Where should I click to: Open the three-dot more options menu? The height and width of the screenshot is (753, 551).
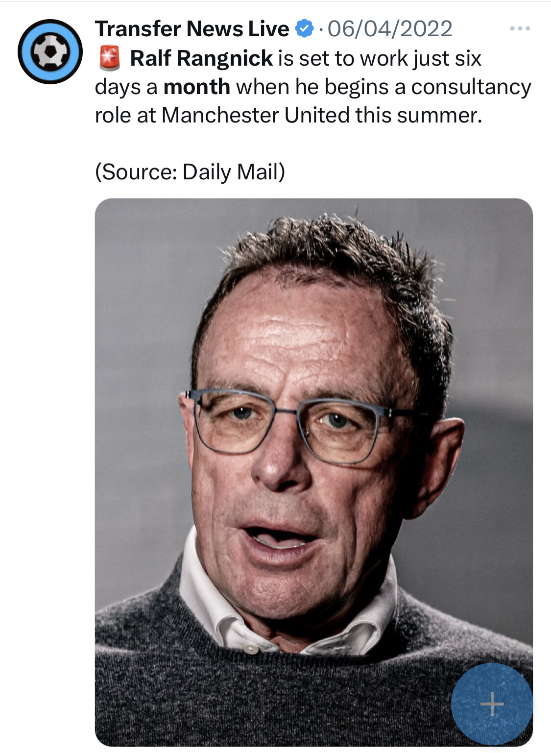coord(520,29)
